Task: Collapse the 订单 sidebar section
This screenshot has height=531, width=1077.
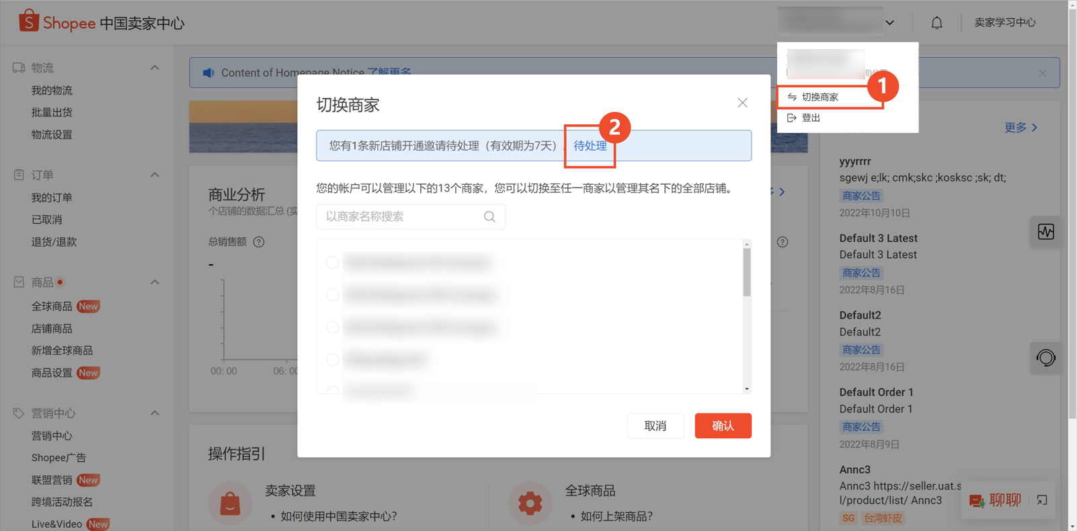Action: coord(155,175)
